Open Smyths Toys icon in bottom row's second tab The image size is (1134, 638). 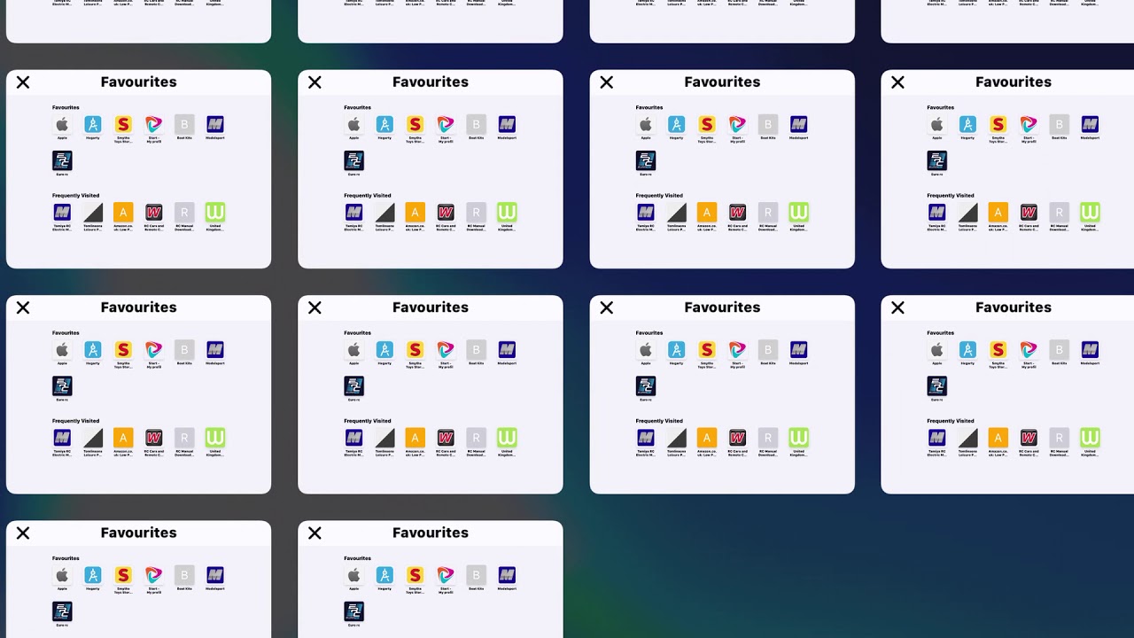point(415,575)
